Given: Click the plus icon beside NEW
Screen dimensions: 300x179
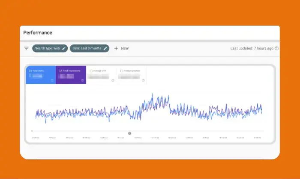Looking at the screenshot, I should click(116, 49).
